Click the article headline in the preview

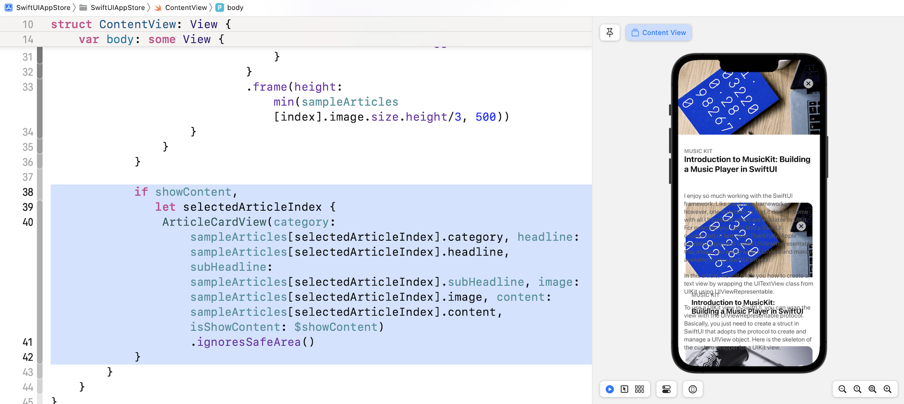coord(747,164)
